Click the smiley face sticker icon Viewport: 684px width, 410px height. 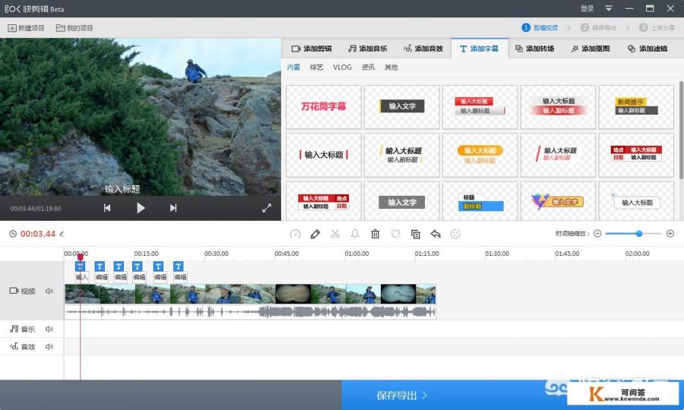455,234
